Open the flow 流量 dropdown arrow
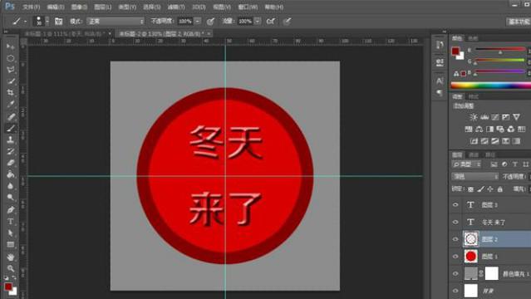Screen dimensions: 531x299 (258, 21)
